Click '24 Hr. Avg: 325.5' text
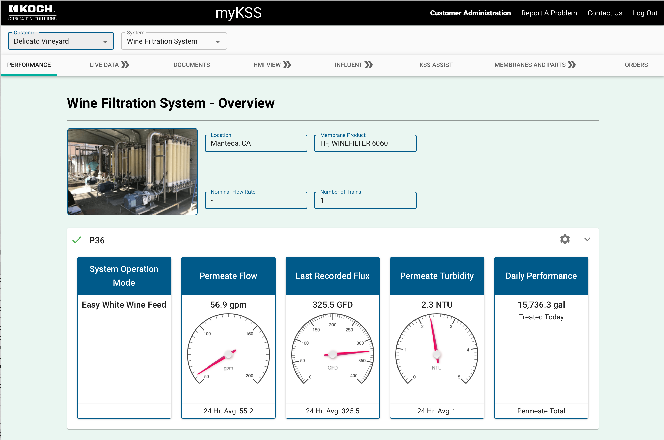Viewport: 664px width, 440px height. point(333,411)
